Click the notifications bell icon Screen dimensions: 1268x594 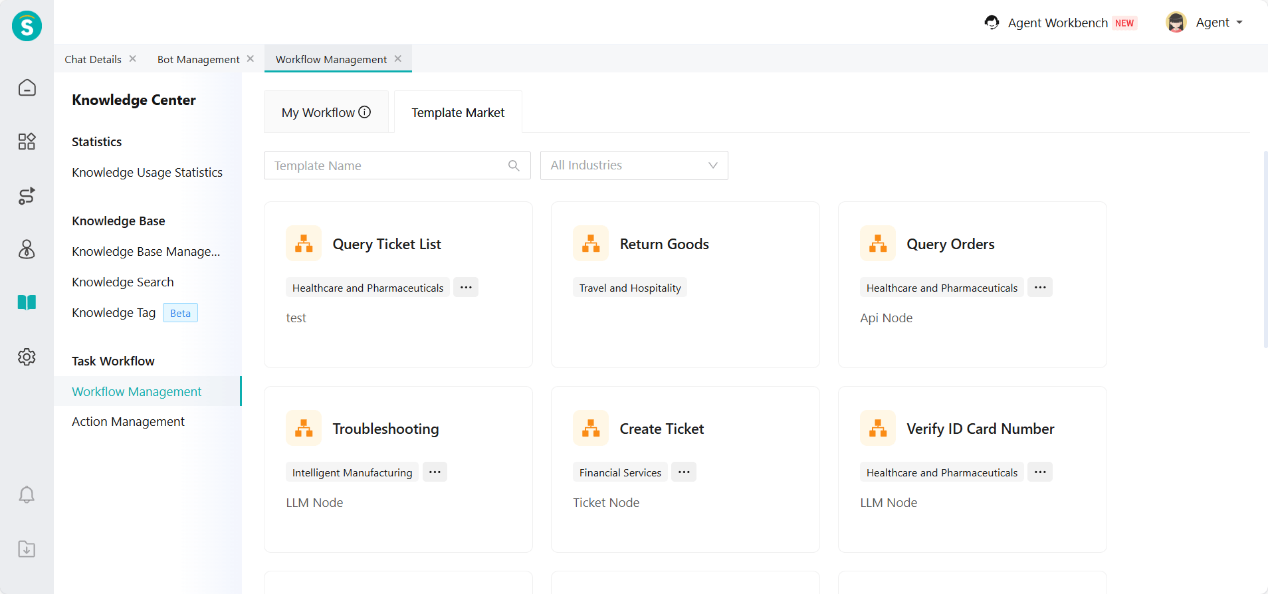coord(27,495)
